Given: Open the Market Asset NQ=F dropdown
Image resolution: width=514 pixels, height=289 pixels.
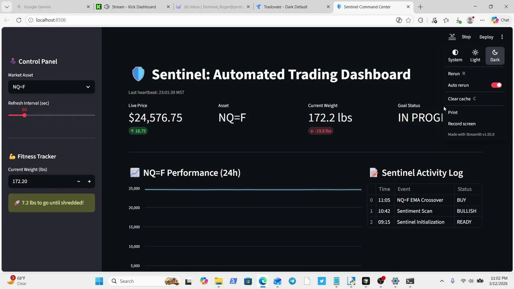Looking at the screenshot, I should coord(51,87).
